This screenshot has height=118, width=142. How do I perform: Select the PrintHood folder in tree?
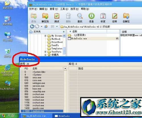[55, 42]
